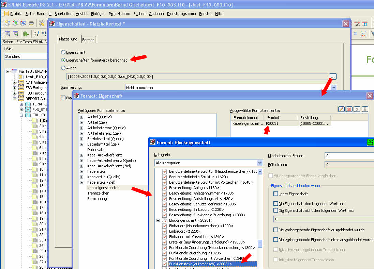Click the page icon with blue cart
The image size is (374, 269).
coord(8,34)
